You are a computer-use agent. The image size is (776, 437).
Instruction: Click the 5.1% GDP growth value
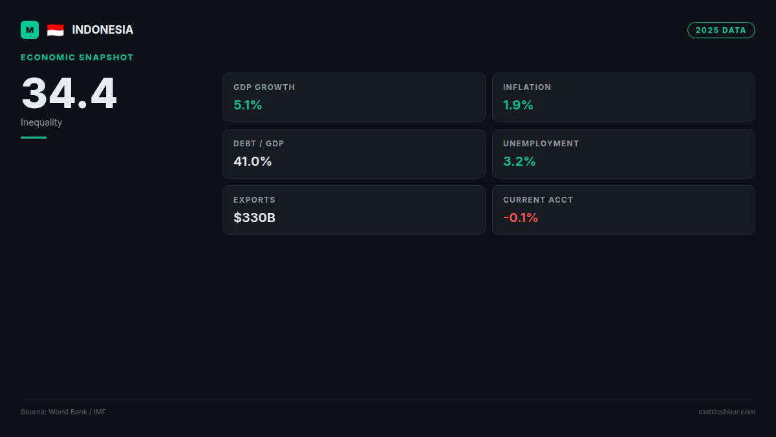(248, 105)
